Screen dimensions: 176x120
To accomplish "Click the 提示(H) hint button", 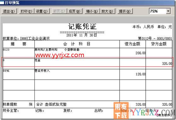I will coord(125,11).
